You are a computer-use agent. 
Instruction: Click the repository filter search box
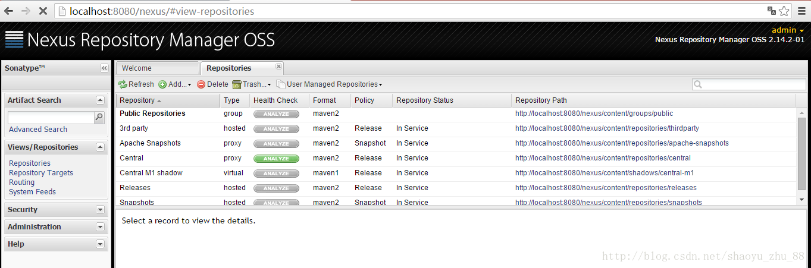[x=749, y=84]
